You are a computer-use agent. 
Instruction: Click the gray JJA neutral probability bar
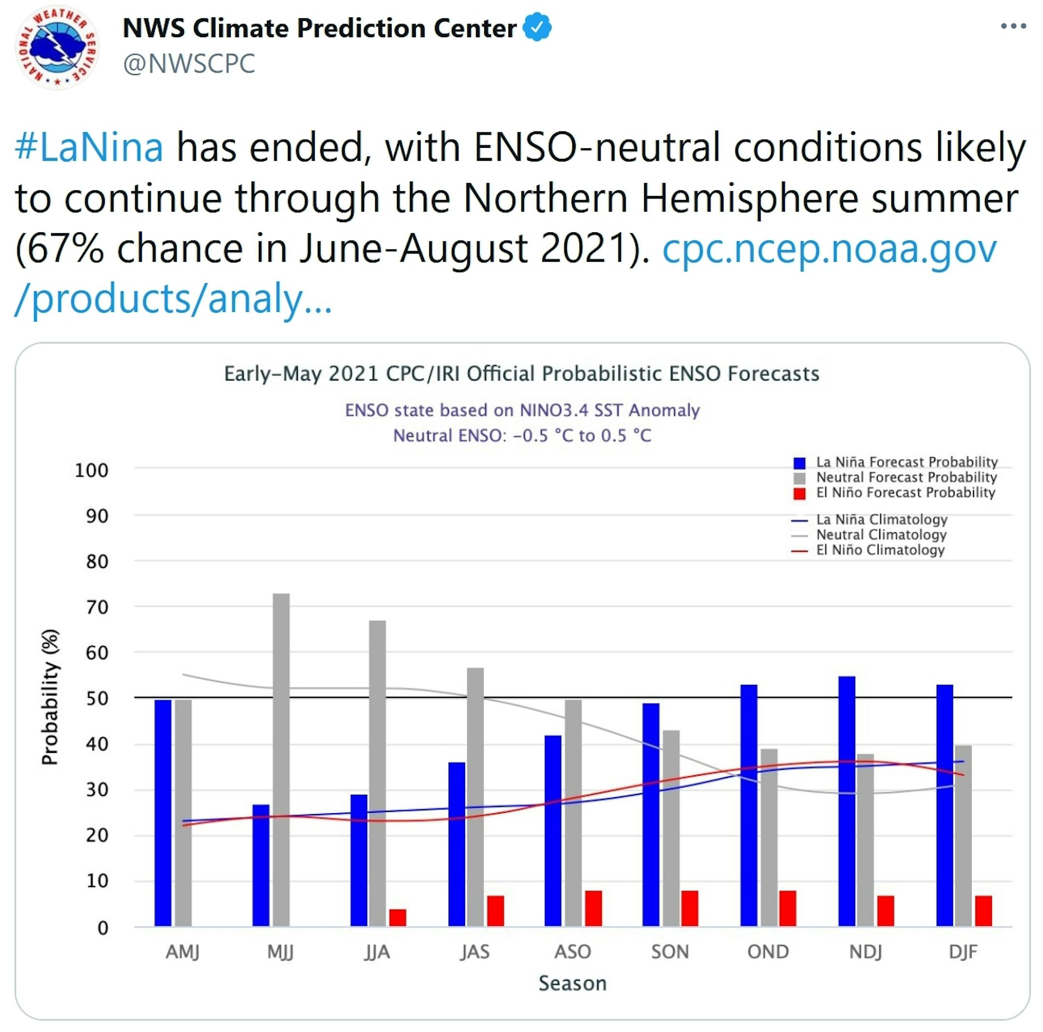(378, 772)
